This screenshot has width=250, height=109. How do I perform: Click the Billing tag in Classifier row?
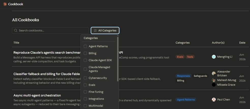[x=181, y=80]
